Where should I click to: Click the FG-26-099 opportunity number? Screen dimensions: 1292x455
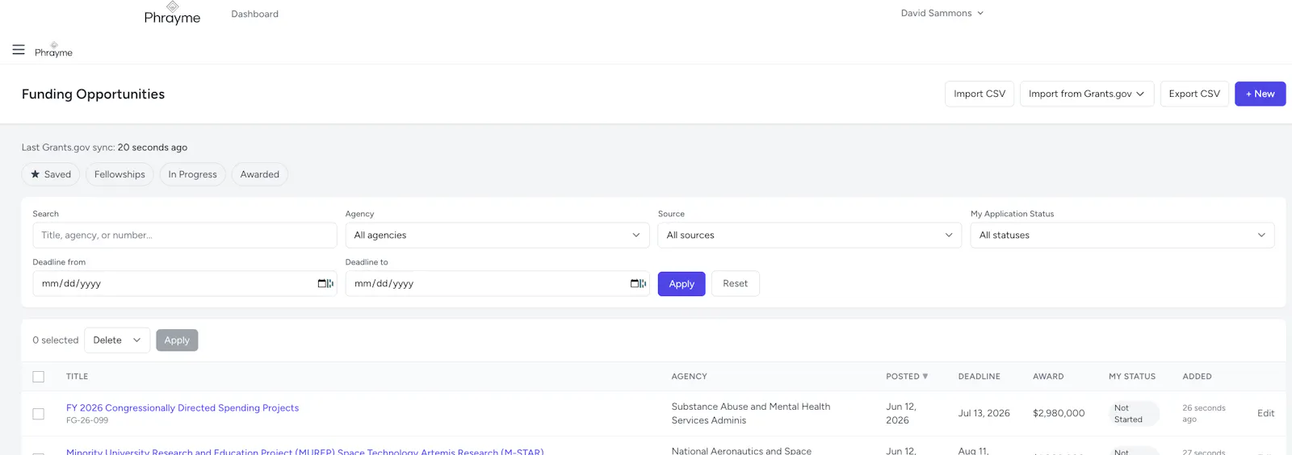[x=87, y=421]
